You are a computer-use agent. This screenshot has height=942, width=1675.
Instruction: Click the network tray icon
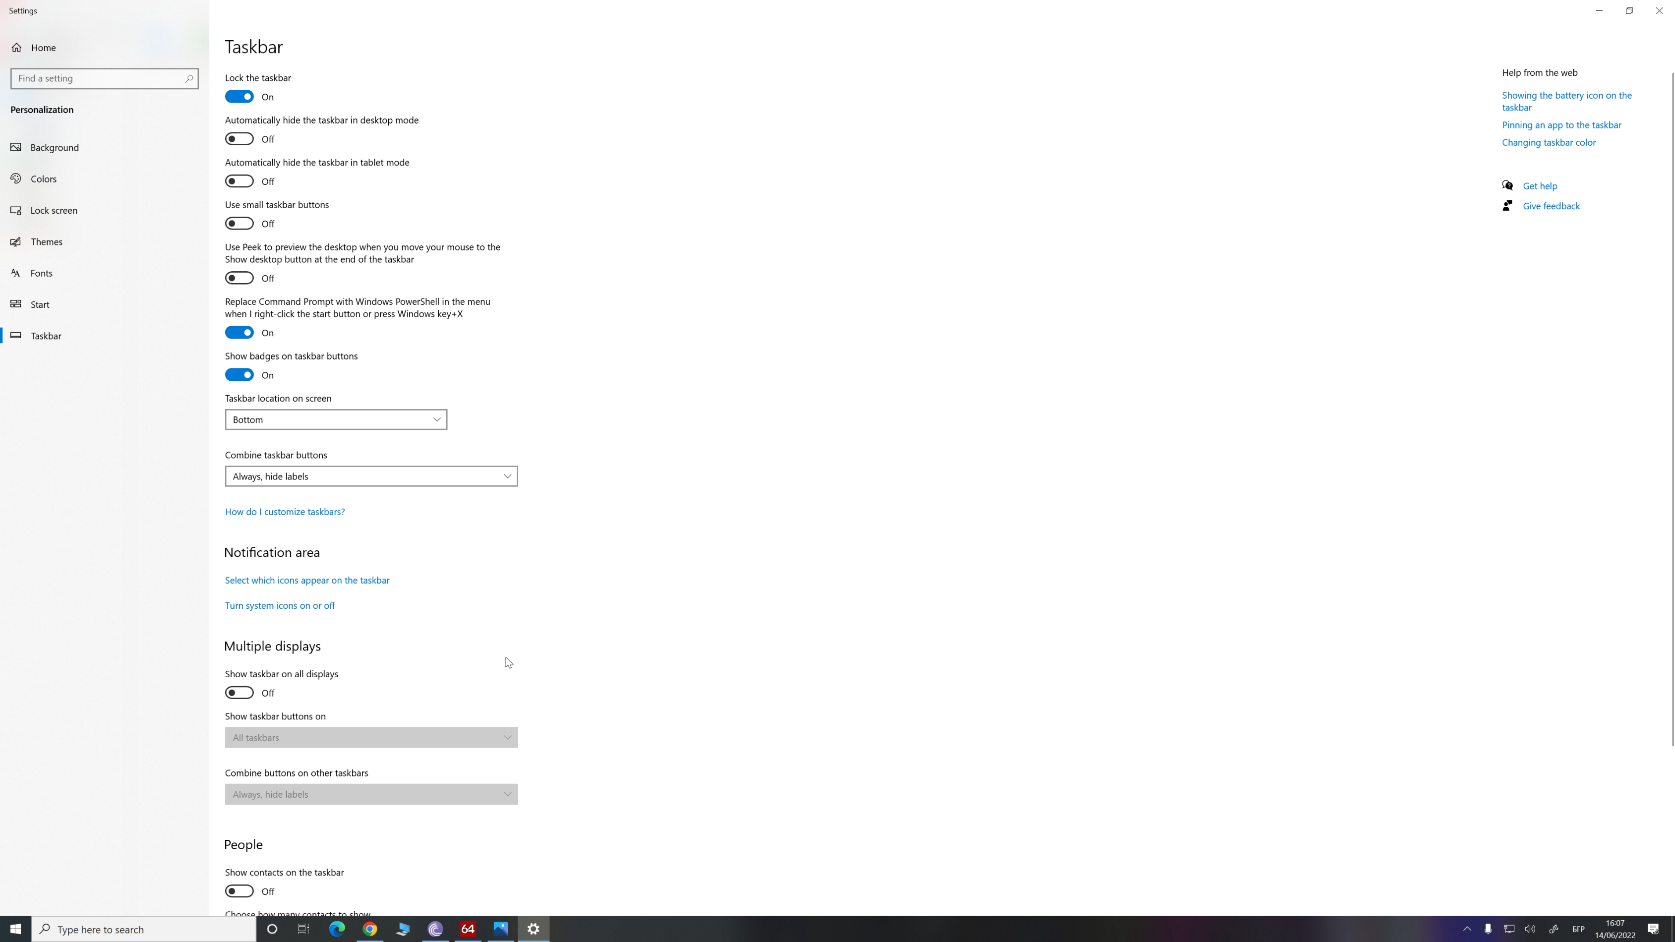1509,929
